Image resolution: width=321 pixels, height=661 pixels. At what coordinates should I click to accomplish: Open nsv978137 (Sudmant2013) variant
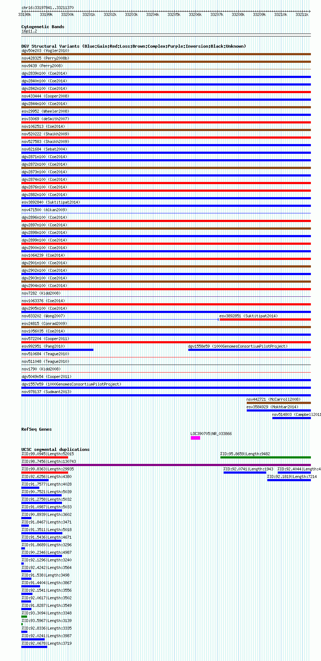(x=47, y=392)
